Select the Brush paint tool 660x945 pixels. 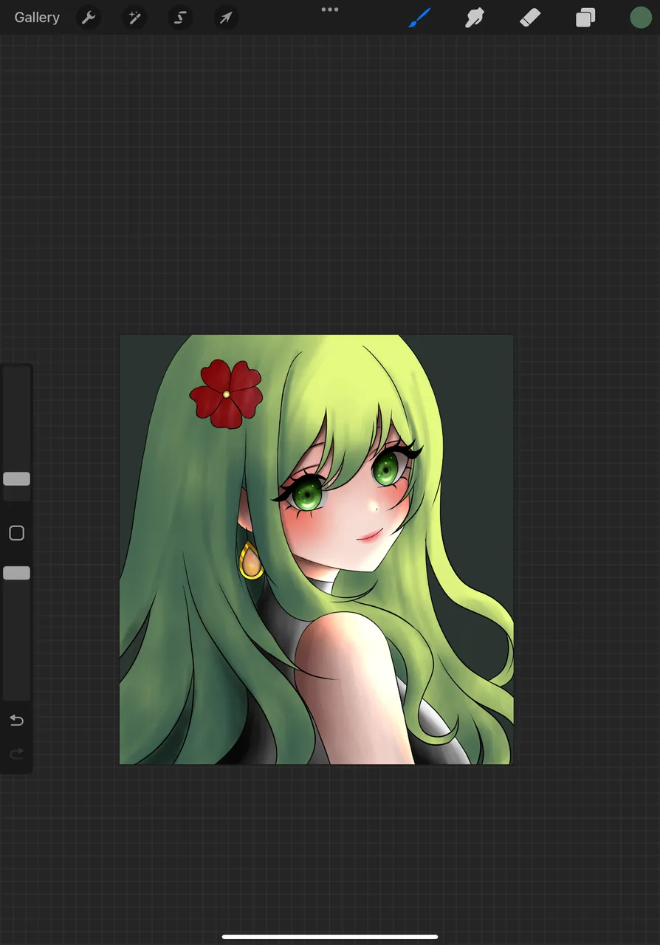[419, 18]
